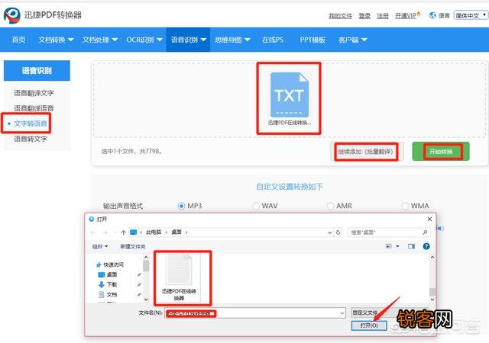
Task: Click the 搜索"桌面" search field
Action: click(x=389, y=232)
